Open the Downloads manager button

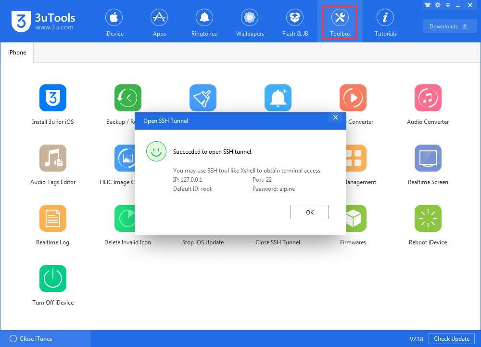pos(449,27)
